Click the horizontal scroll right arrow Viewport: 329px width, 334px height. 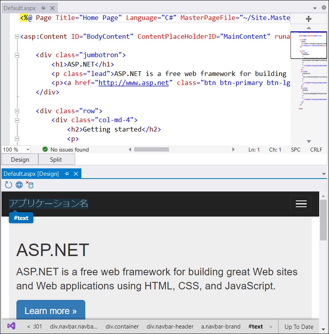point(233,150)
